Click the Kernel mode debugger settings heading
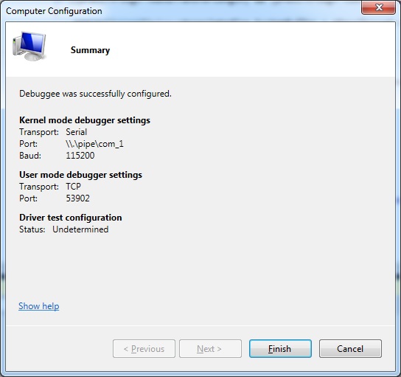Image resolution: width=401 pixels, height=377 pixels. [x=85, y=120]
